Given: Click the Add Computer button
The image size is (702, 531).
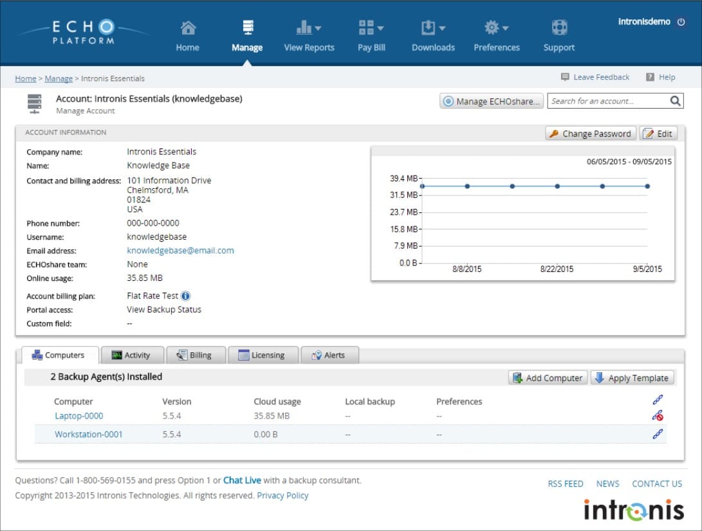Looking at the screenshot, I should pos(548,378).
